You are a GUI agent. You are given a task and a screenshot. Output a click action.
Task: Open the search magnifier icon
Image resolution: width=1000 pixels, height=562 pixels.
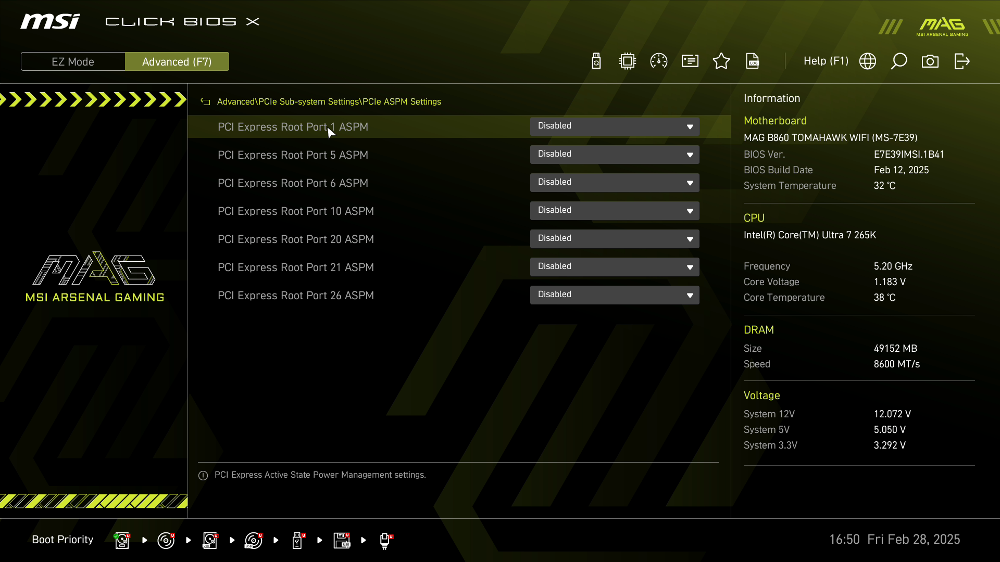[x=899, y=61]
